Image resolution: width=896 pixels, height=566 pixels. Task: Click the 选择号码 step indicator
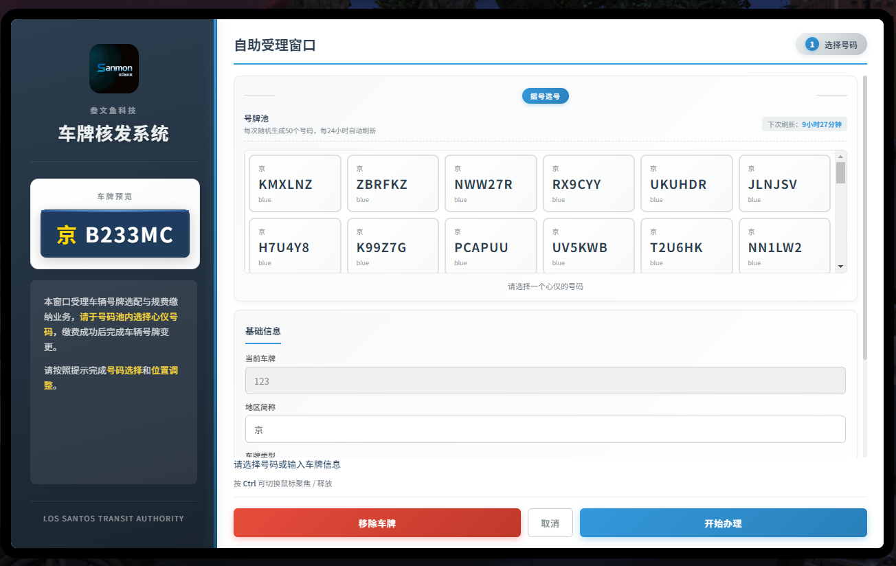click(x=831, y=45)
